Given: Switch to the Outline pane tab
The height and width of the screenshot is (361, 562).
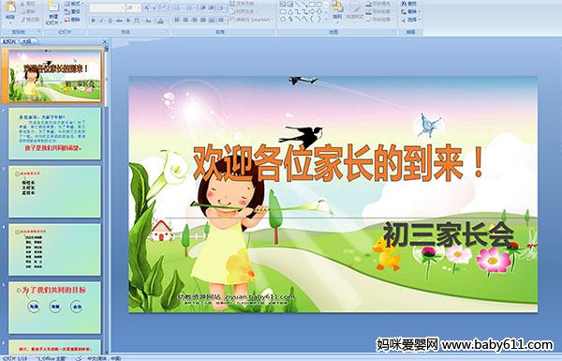Looking at the screenshot, I should click(x=27, y=41).
